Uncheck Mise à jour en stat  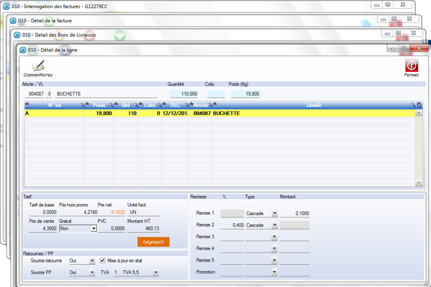tap(102, 261)
